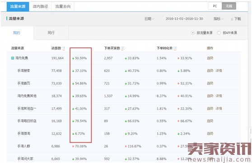The height and width of the screenshot is (163, 252).
Task: Click the 手淘首页 source name
Action: [x=23, y=83]
